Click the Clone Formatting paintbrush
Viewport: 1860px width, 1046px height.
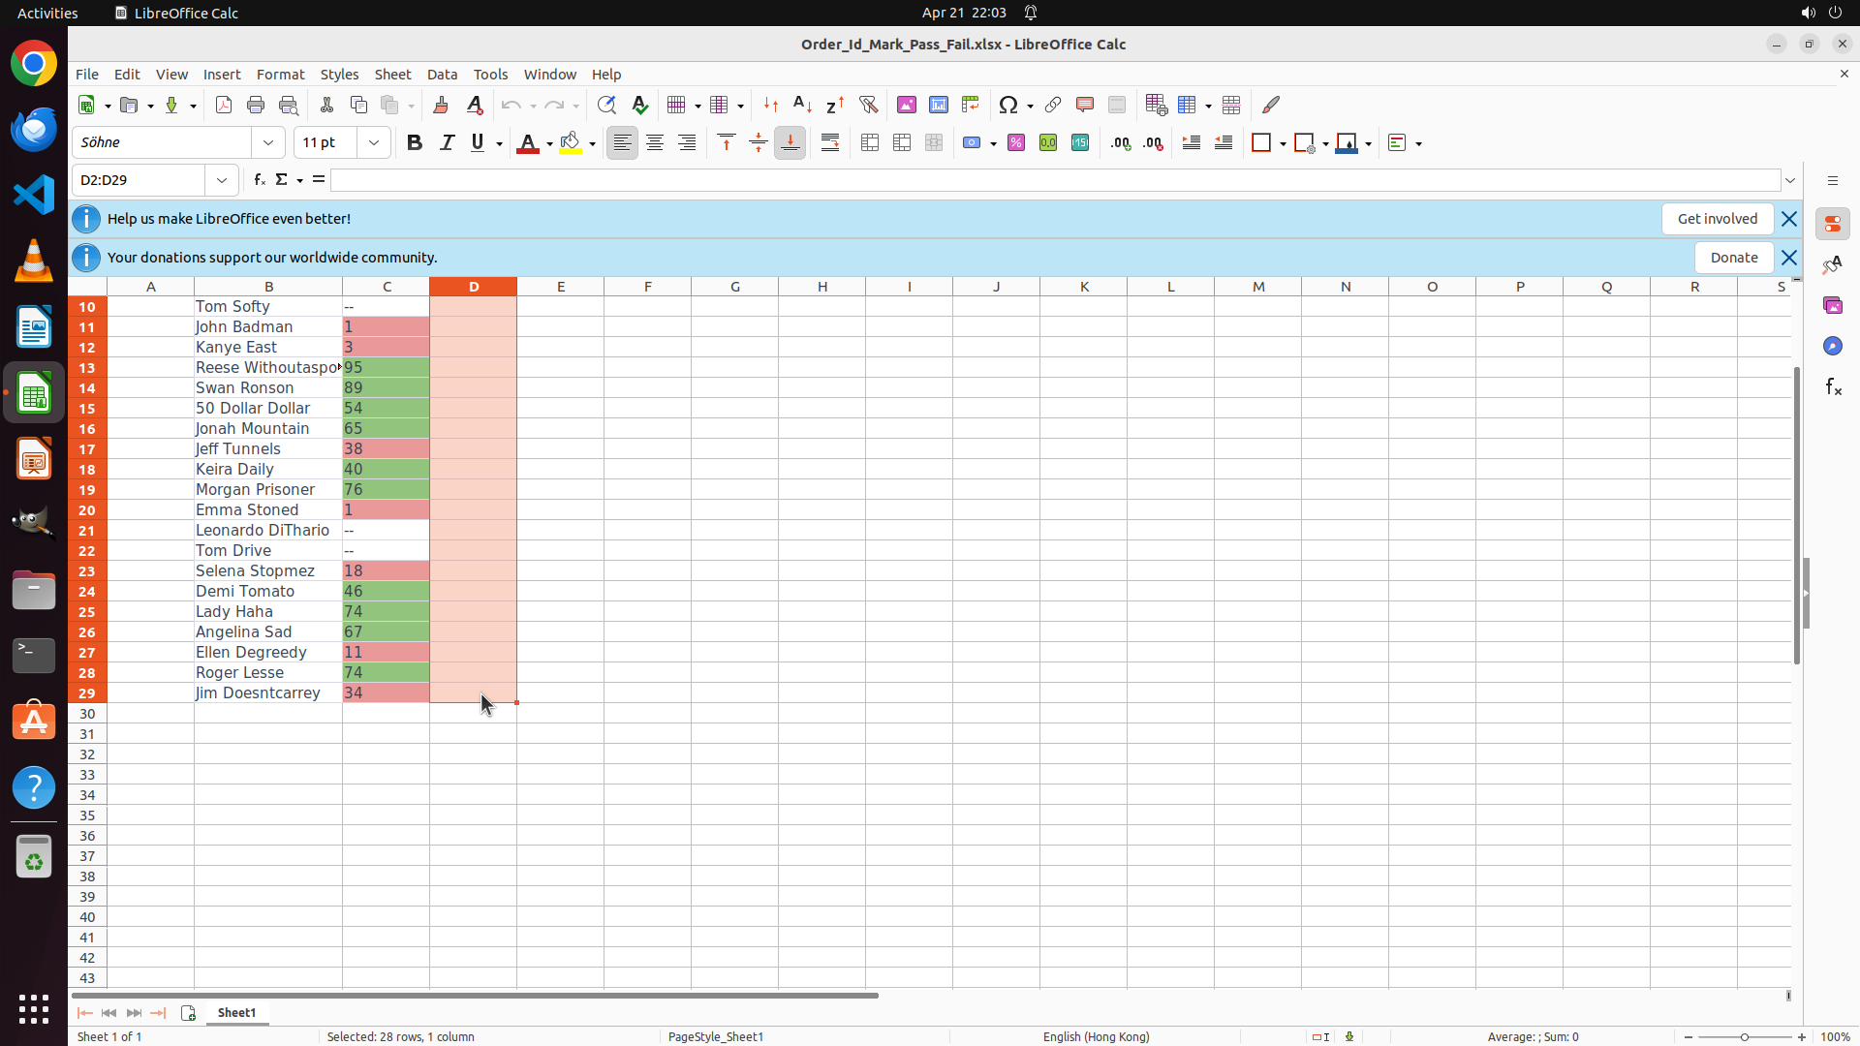(441, 105)
